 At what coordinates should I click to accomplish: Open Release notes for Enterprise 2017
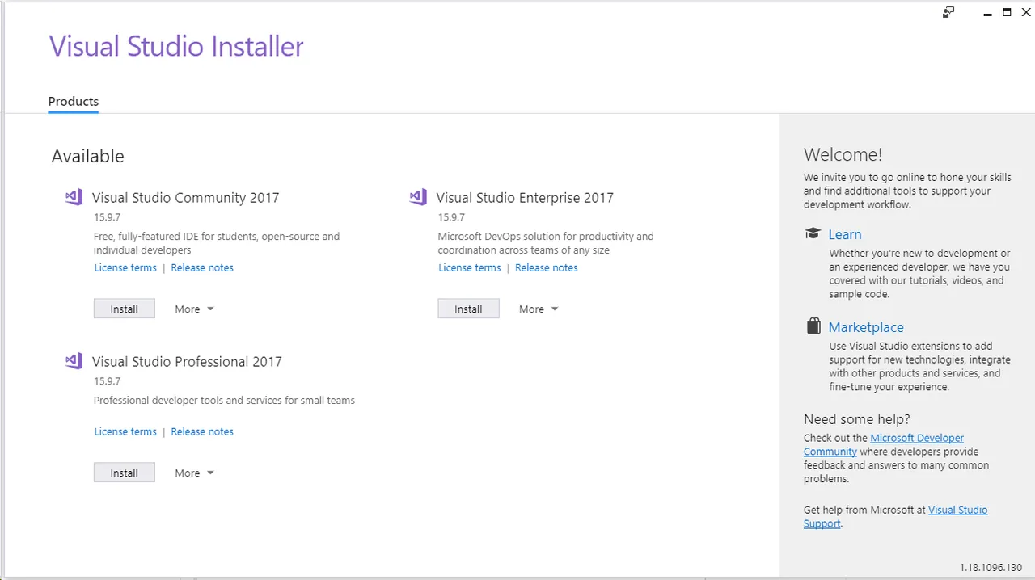point(547,267)
